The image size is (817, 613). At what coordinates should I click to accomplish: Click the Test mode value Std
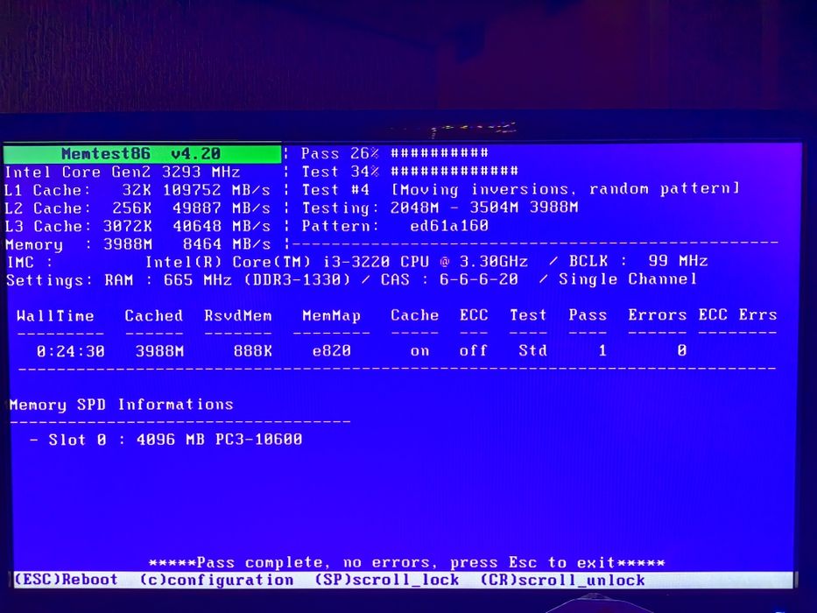533,350
